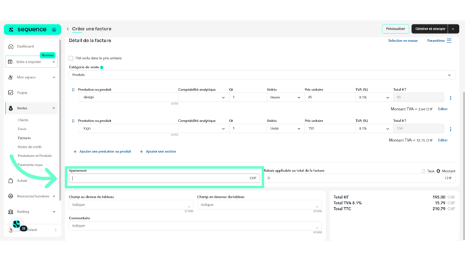This screenshot has height=261, width=465.
Task: Click plus icon of Ajouter une prestation
Action: 75,152
